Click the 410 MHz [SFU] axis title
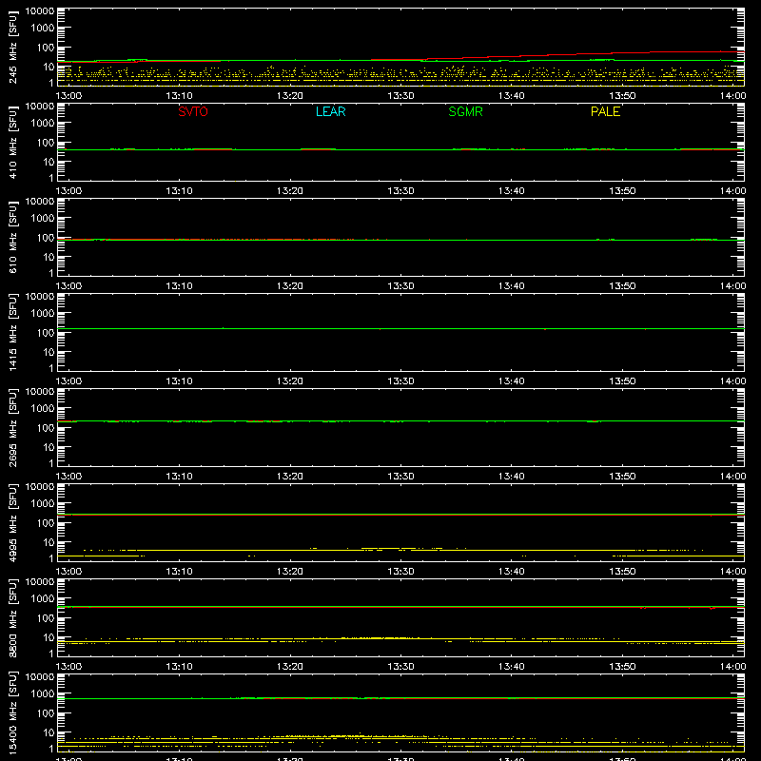The height and width of the screenshot is (761, 761). pyautogui.click(x=13, y=142)
